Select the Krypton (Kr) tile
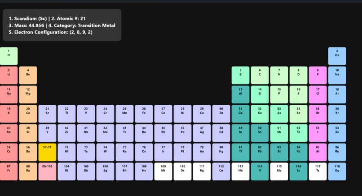Screen dimensions: 362x196 337,114
